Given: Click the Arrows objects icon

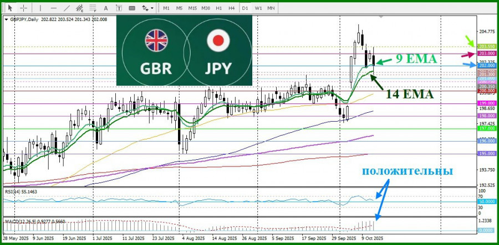Looking at the screenshot, I should tap(145, 8).
